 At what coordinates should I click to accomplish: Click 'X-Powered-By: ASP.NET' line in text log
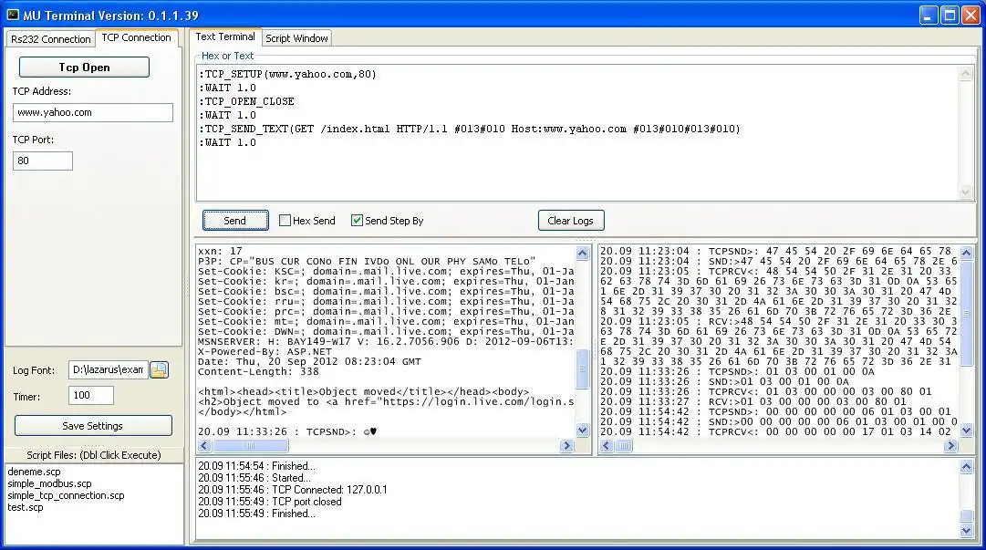(x=265, y=351)
